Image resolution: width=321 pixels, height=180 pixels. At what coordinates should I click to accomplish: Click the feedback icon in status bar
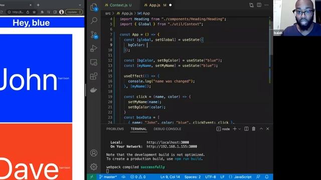(x=258, y=177)
